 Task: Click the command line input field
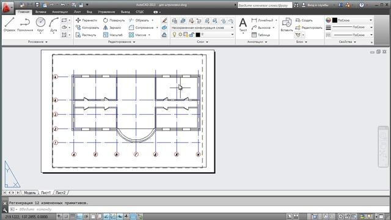pos(199,209)
